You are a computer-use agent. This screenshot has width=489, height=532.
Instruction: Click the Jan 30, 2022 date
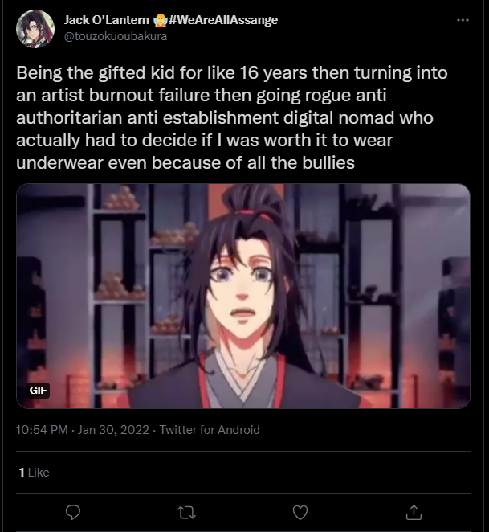click(113, 430)
